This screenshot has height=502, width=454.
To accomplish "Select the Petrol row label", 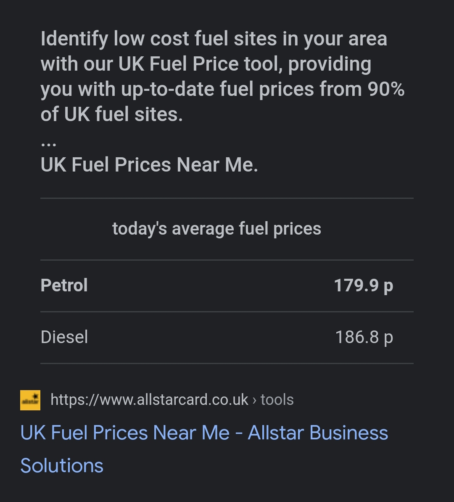I will pyautogui.click(x=64, y=285).
